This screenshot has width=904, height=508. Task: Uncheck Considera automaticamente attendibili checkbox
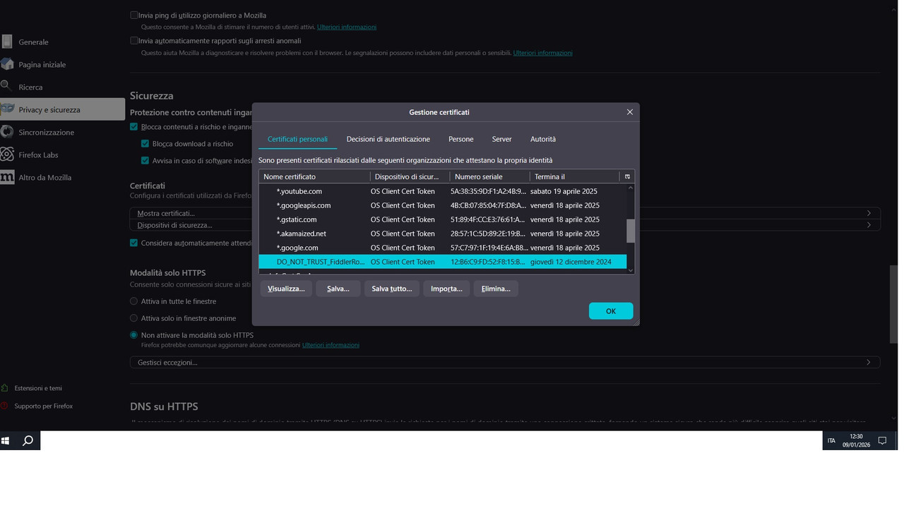coord(134,243)
